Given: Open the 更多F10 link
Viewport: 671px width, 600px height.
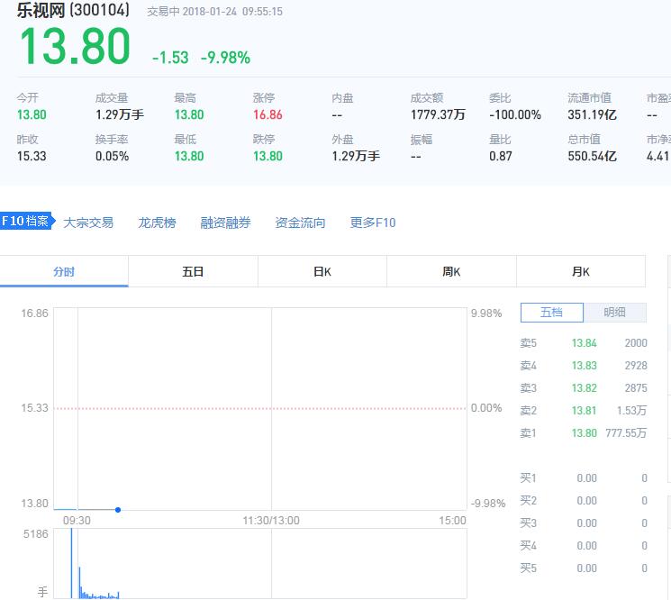Looking at the screenshot, I should click(x=373, y=223).
